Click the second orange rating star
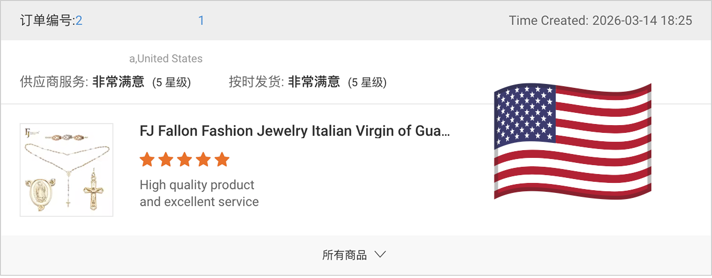The height and width of the screenshot is (278, 712). (166, 160)
